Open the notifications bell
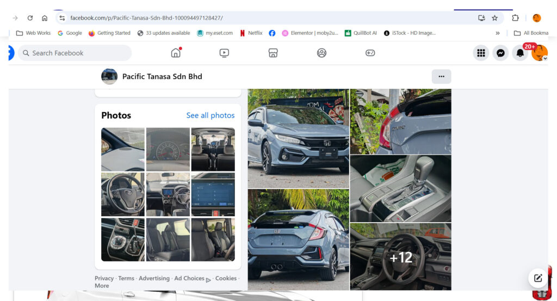This screenshot has width=557, height=301. pyautogui.click(x=520, y=53)
